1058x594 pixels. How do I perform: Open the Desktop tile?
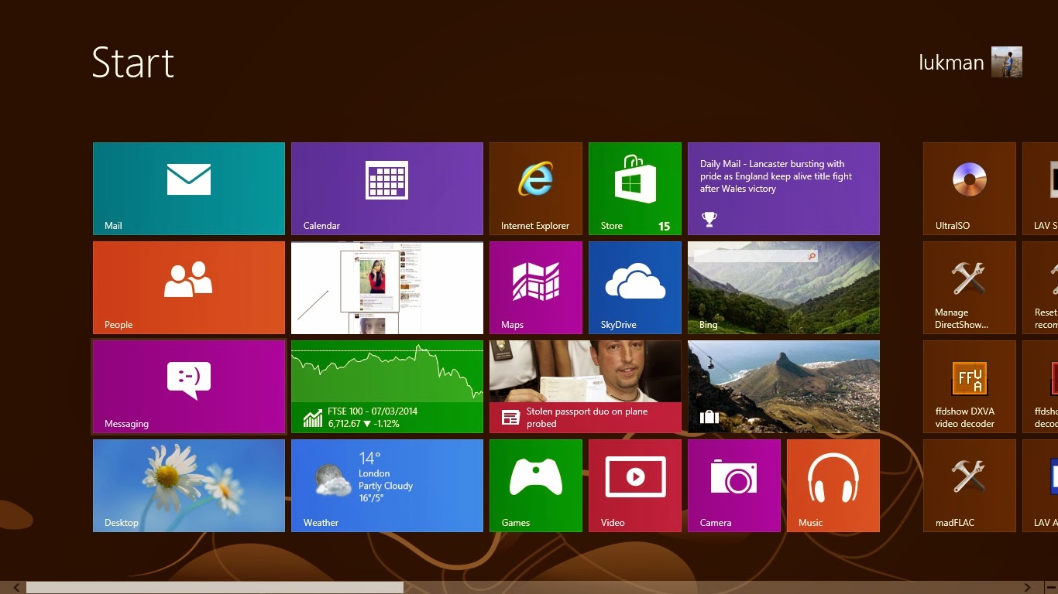coord(189,486)
